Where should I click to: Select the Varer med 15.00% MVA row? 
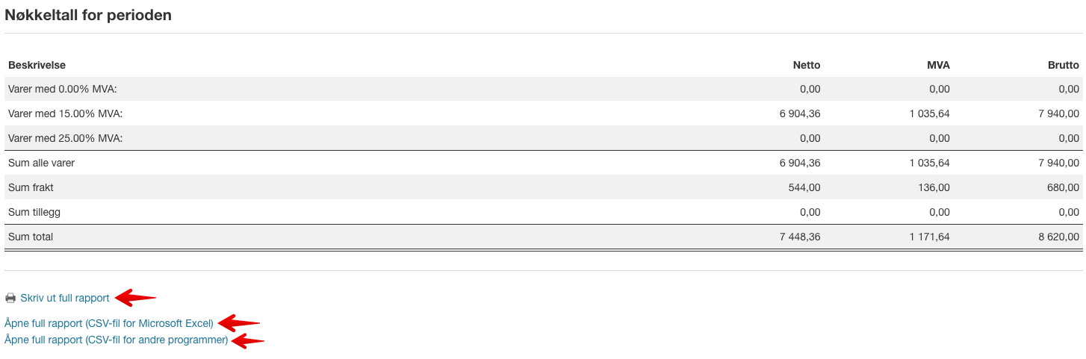click(x=543, y=113)
